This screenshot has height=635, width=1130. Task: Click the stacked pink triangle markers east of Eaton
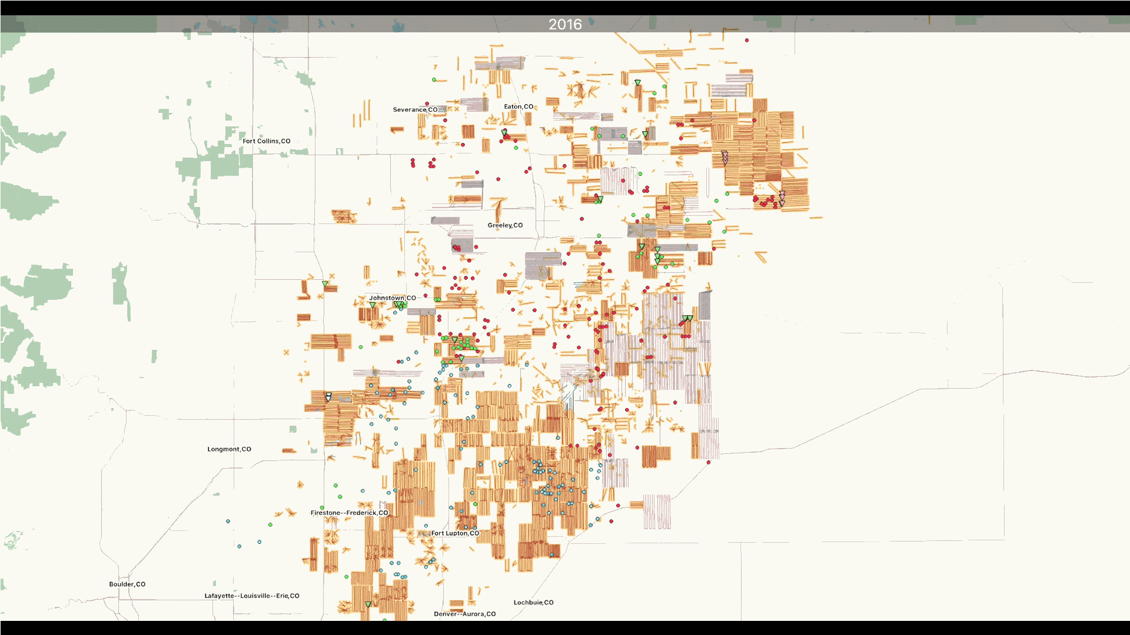[725, 157]
